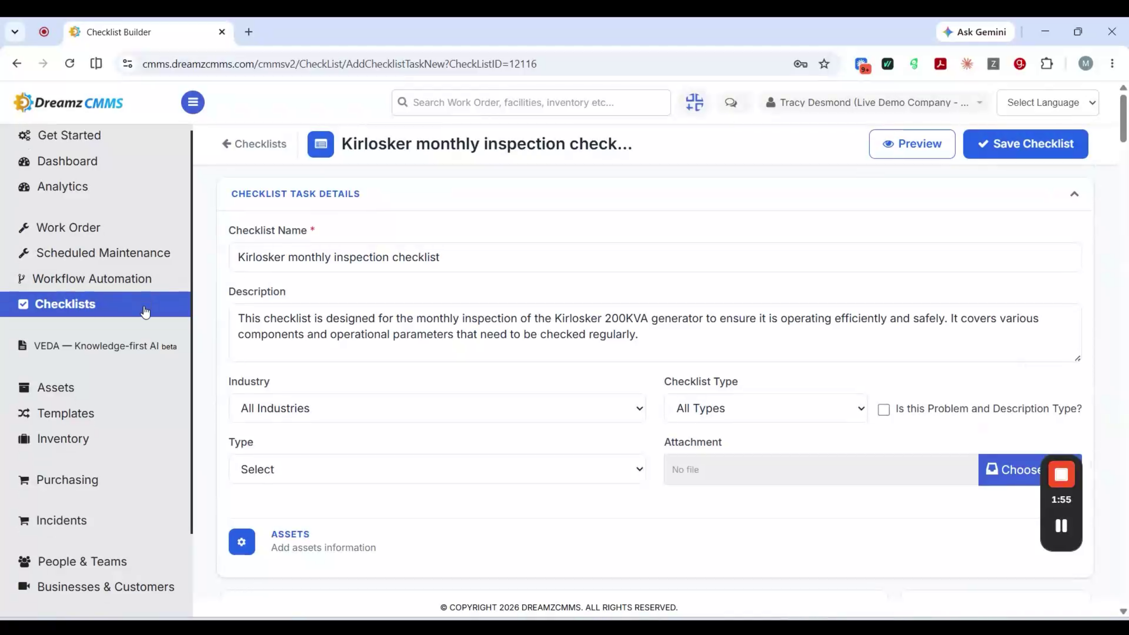Open the Chrome three-dot menu

pyautogui.click(x=1112, y=63)
